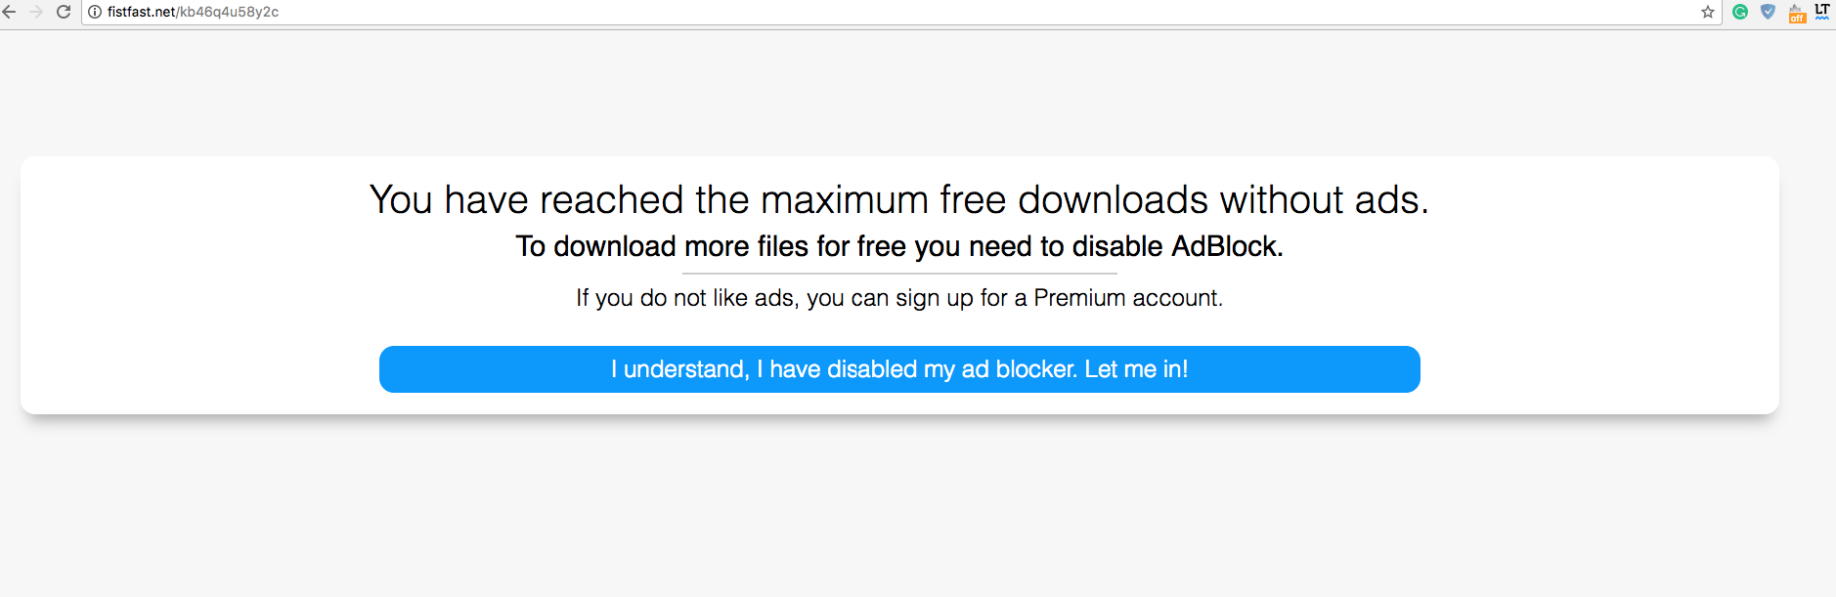
Task: Click the forward navigation arrow
Action: [x=37, y=12]
